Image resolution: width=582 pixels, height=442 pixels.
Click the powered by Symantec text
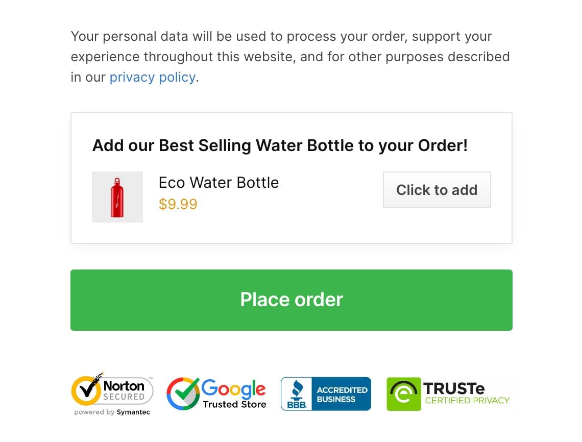112,412
